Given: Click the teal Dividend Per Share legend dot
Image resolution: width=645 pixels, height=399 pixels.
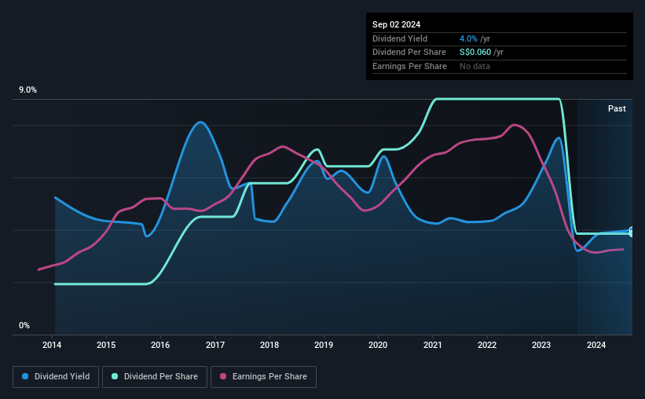Looking at the screenshot, I should 115,376.
